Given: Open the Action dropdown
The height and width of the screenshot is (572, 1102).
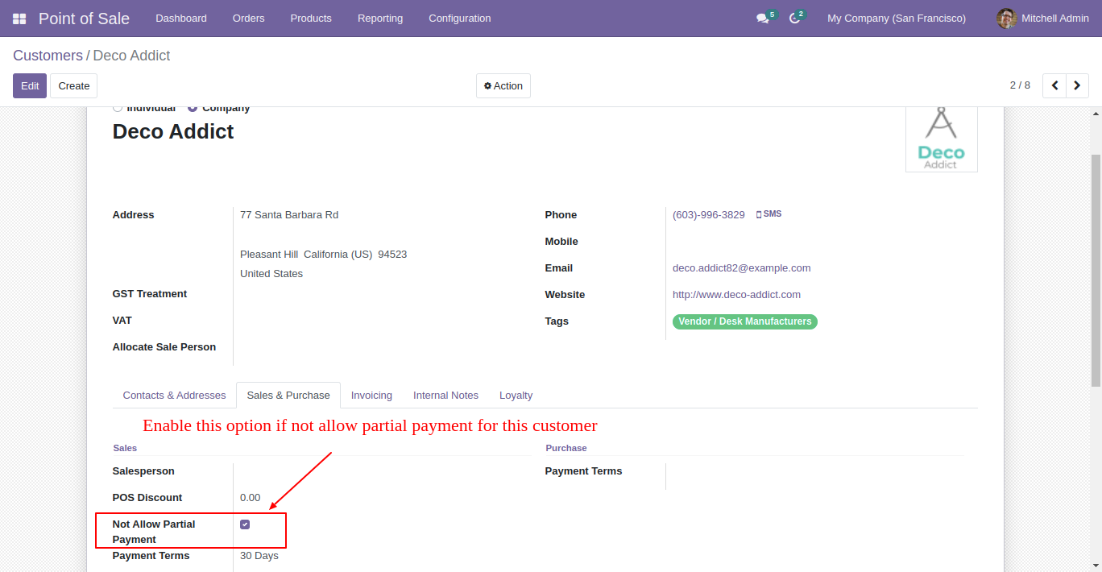Looking at the screenshot, I should [x=503, y=85].
